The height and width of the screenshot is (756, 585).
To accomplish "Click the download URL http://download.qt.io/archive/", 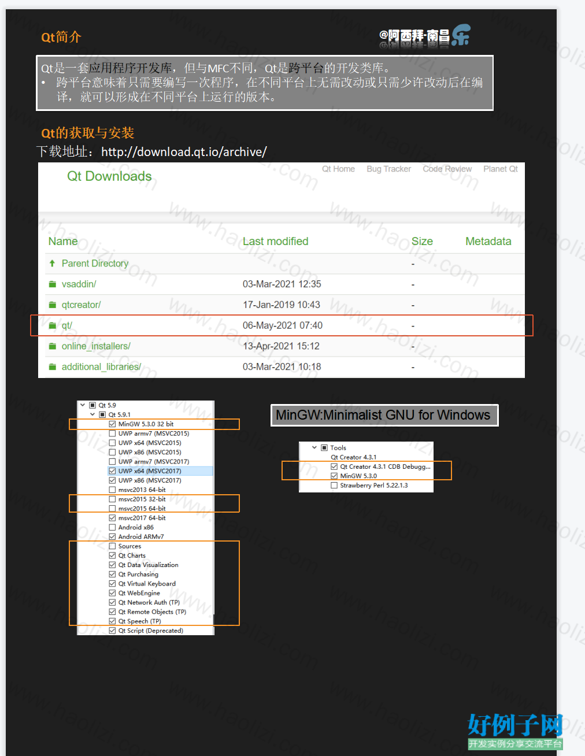I will (x=184, y=151).
